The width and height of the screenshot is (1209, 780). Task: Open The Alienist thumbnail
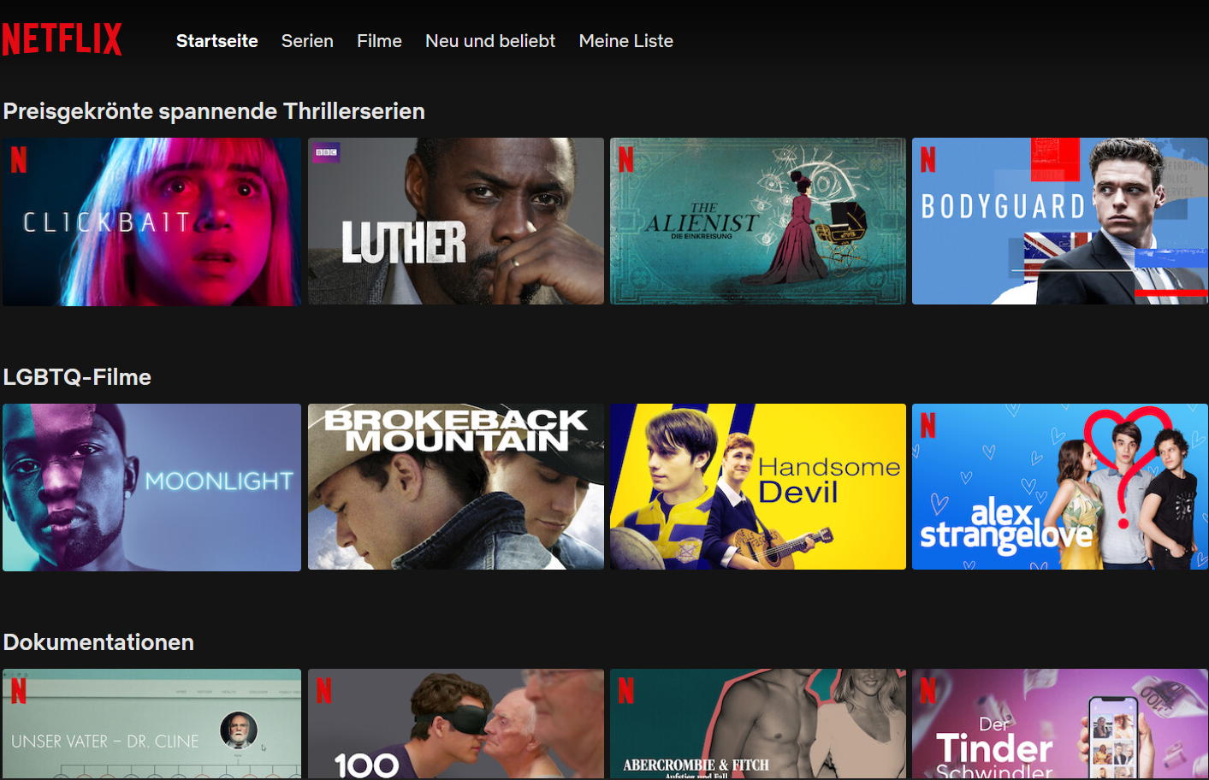point(758,222)
